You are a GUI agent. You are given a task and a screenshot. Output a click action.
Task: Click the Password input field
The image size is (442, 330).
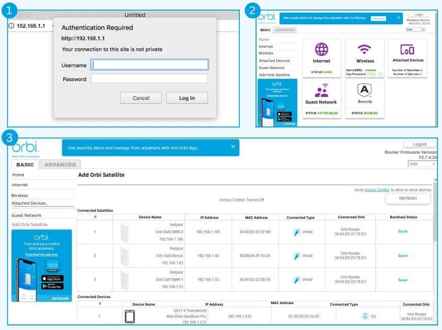[x=149, y=79]
